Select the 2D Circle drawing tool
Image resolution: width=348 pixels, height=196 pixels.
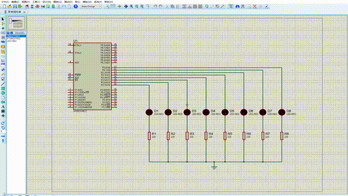(x=3, y=93)
